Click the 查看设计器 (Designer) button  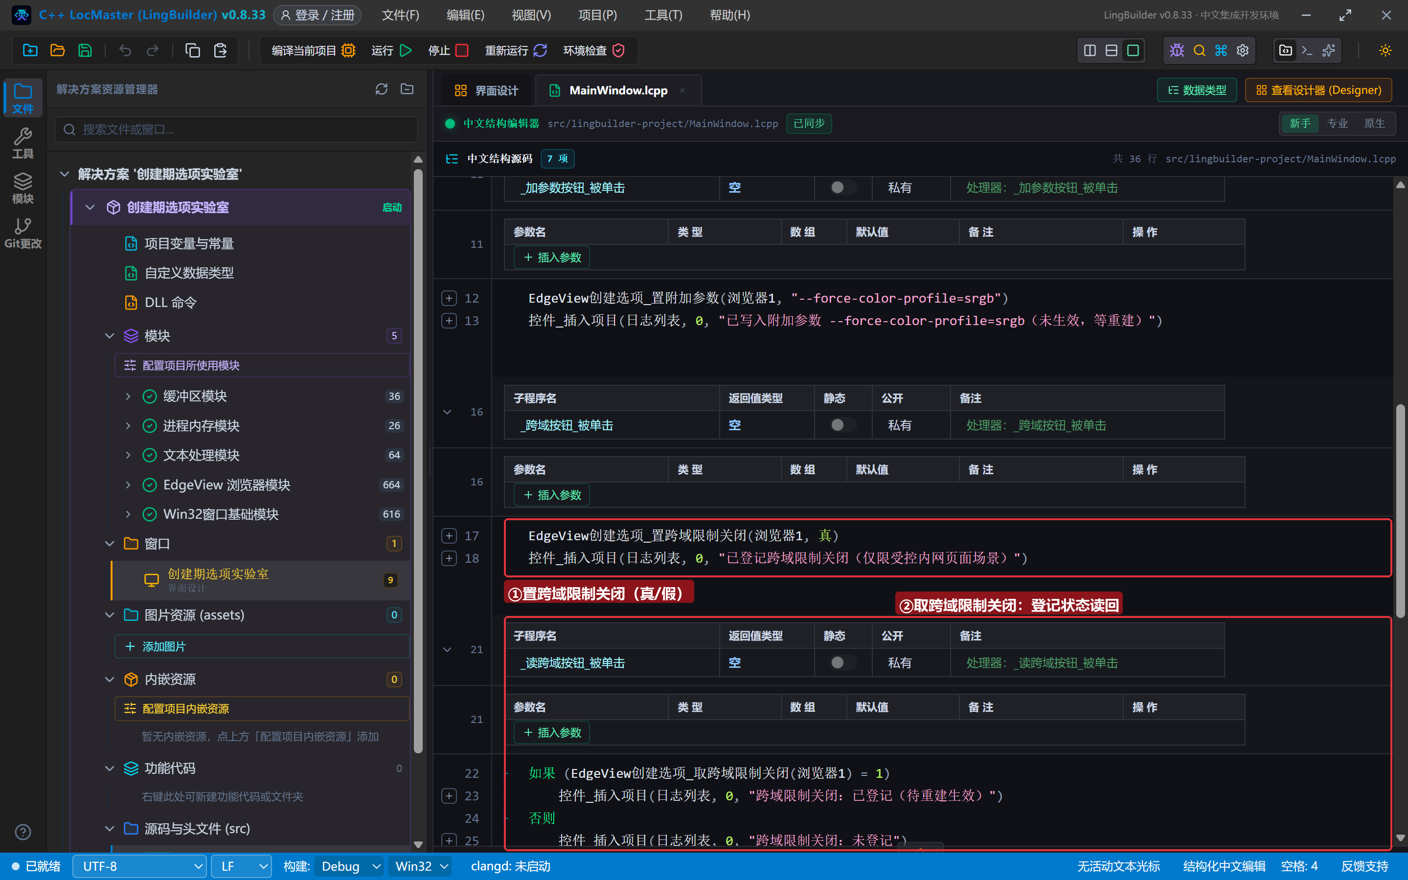pyautogui.click(x=1318, y=90)
